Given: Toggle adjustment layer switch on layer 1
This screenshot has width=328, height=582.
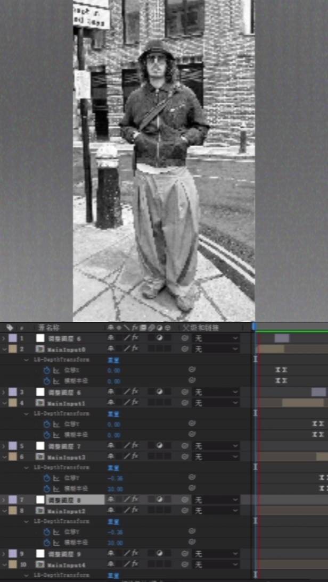Looking at the screenshot, I should point(159,338).
